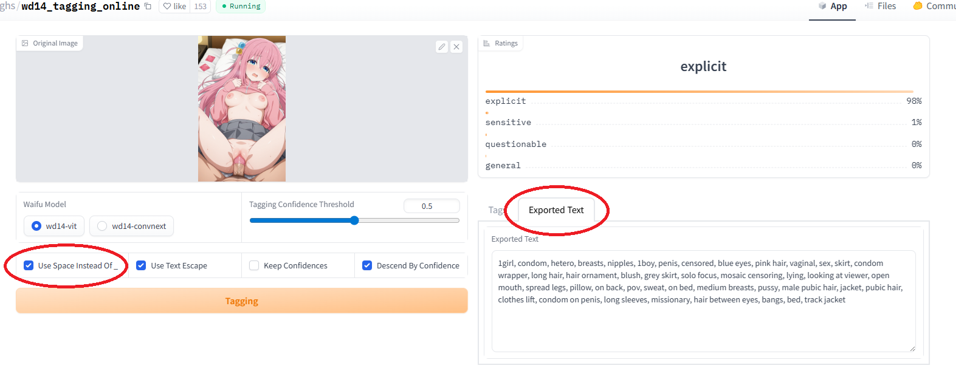Select the wd14-convnext model option

click(102, 226)
